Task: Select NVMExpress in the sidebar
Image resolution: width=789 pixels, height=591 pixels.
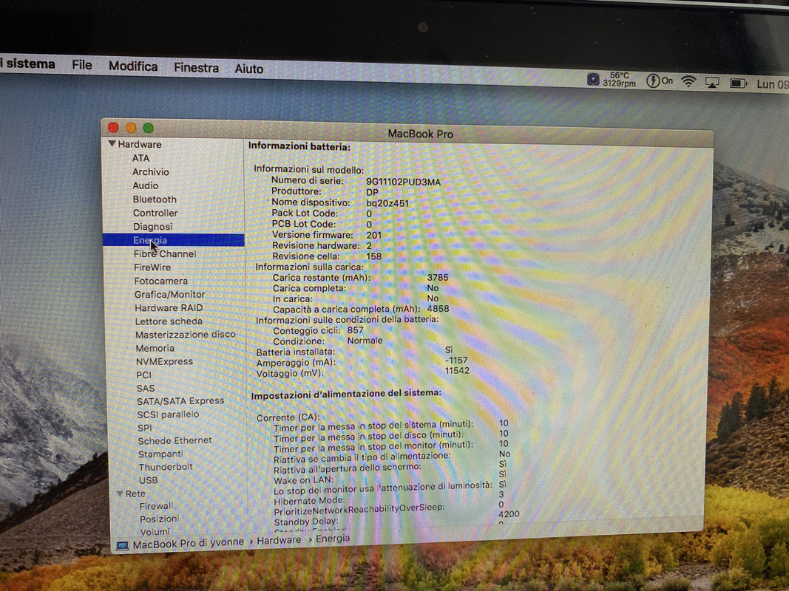Action: (164, 361)
